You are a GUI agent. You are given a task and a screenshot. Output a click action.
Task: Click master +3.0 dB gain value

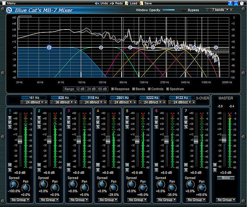pos(226,173)
